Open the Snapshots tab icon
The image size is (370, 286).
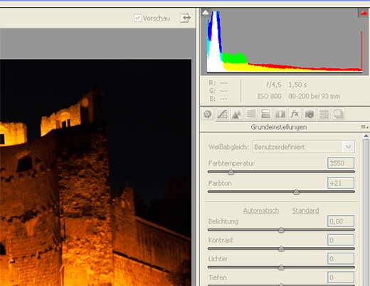[x=338, y=114]
